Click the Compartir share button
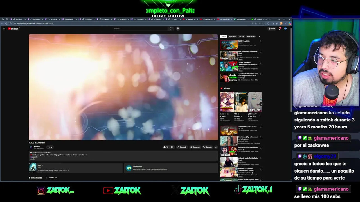The height and width of the screenshot is (202, 360). coord(182,147)
